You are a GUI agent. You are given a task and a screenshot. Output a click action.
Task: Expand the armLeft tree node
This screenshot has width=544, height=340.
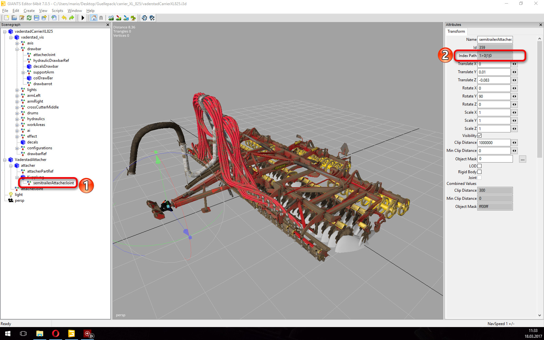17,96
